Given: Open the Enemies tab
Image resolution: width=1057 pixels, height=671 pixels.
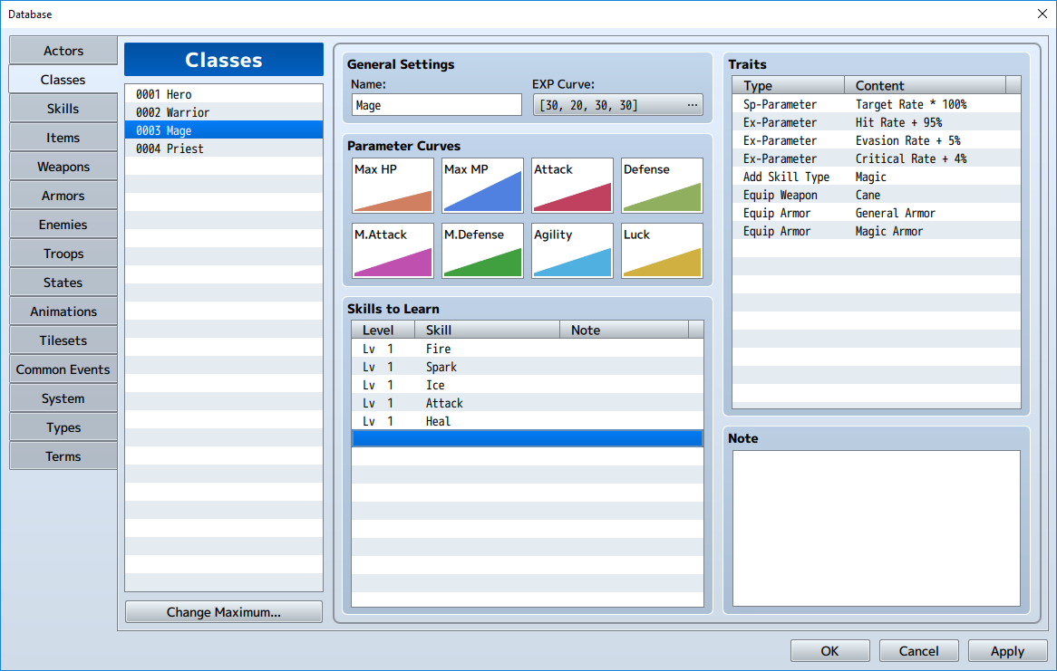Looking at the screenshot, I should pos(63,225).
